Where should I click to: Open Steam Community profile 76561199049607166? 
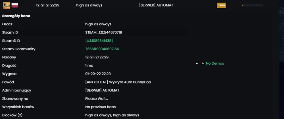coord(102,49)
